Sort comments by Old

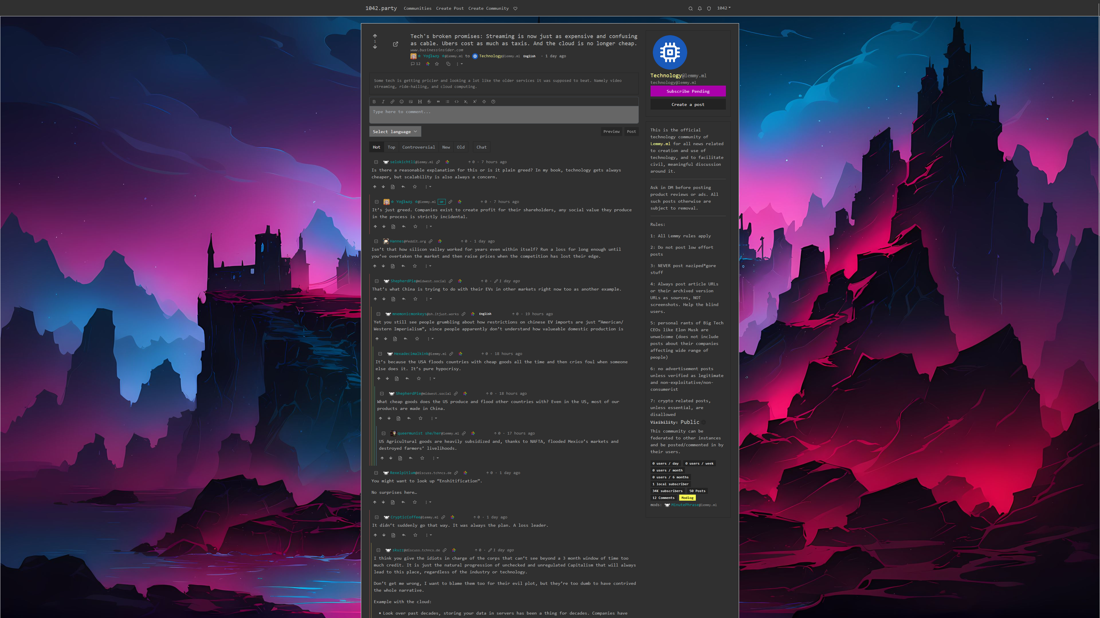click(x=461, y=147)
